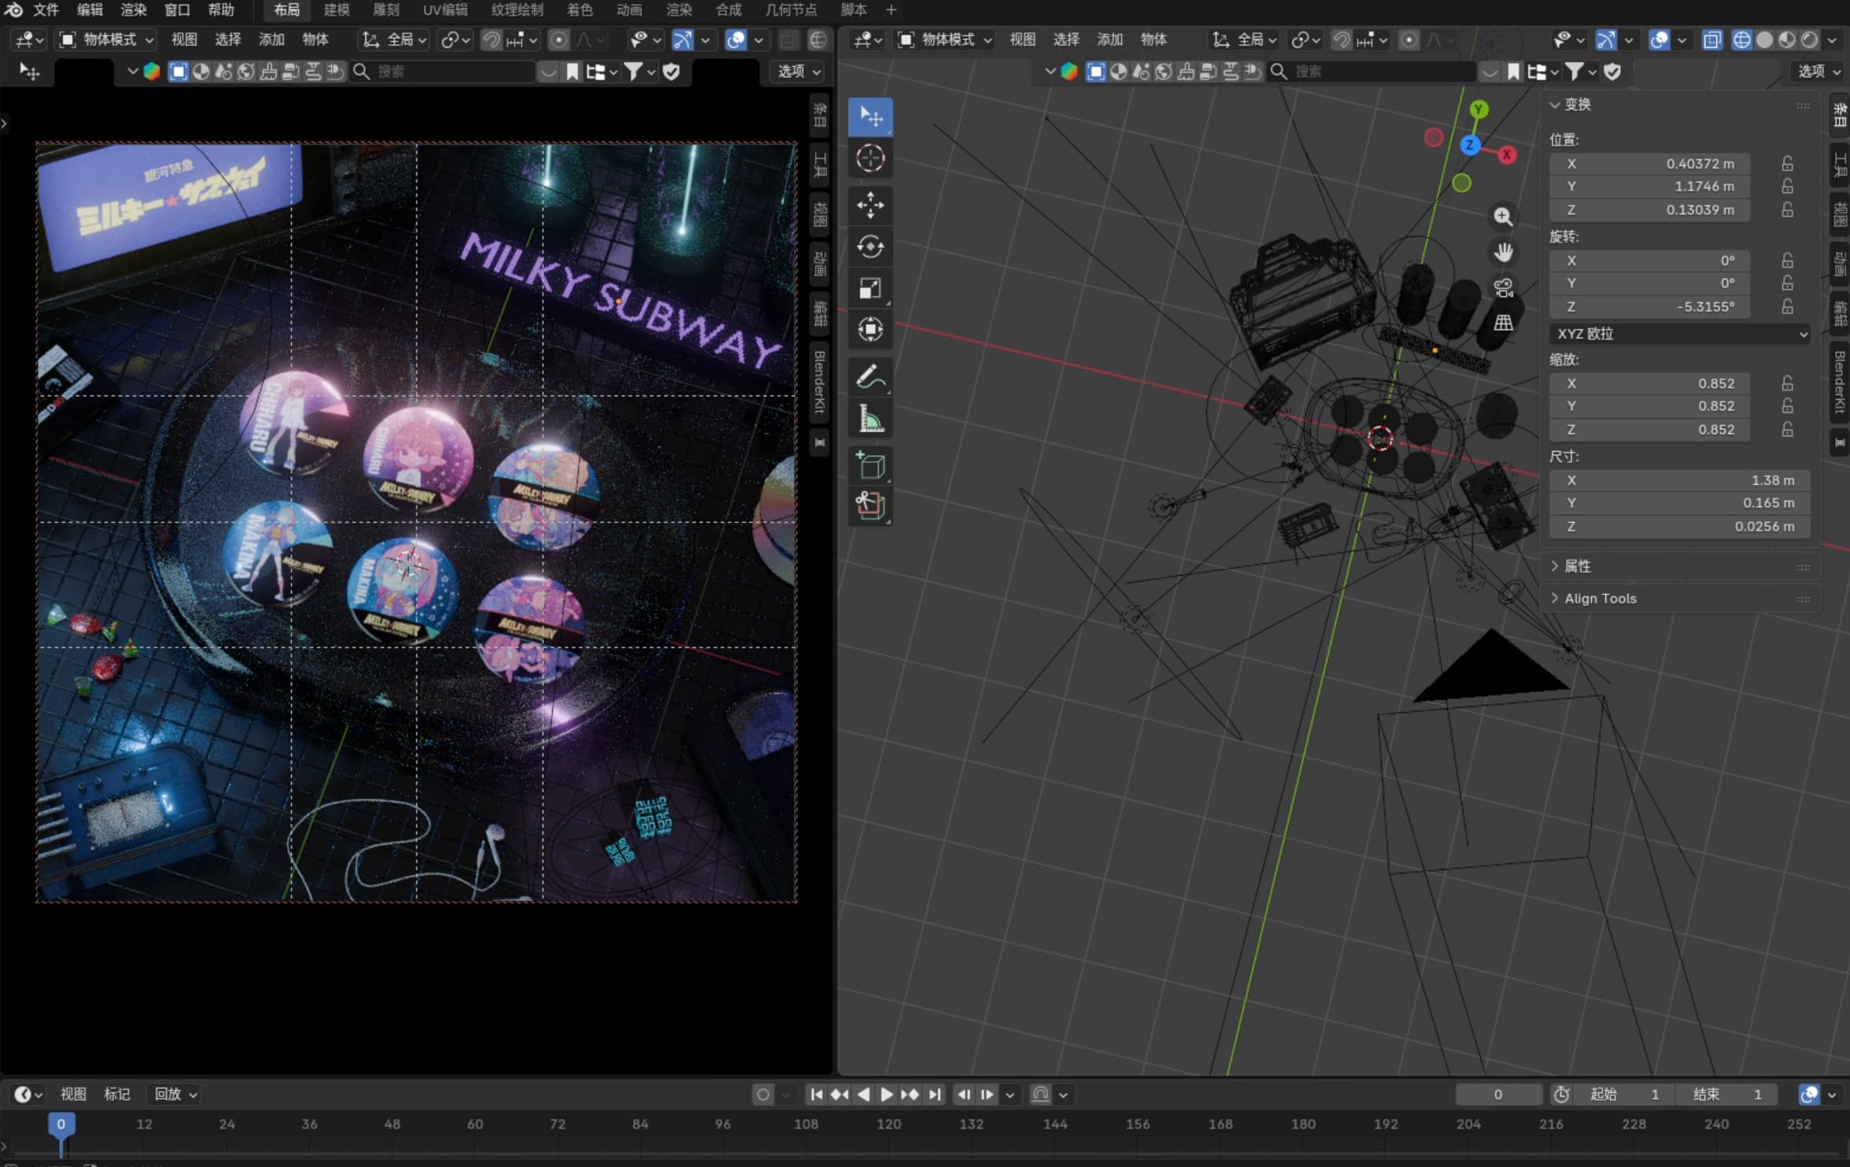The image size is (1850, 1167).
Task: Click the green Y axis on navigation gizmo
Action: (1478, 109)
